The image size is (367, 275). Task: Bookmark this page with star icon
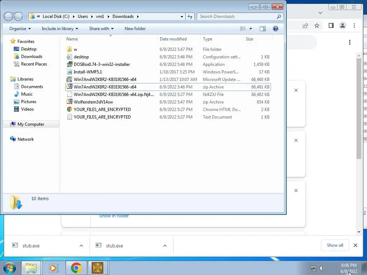(317, 25)
